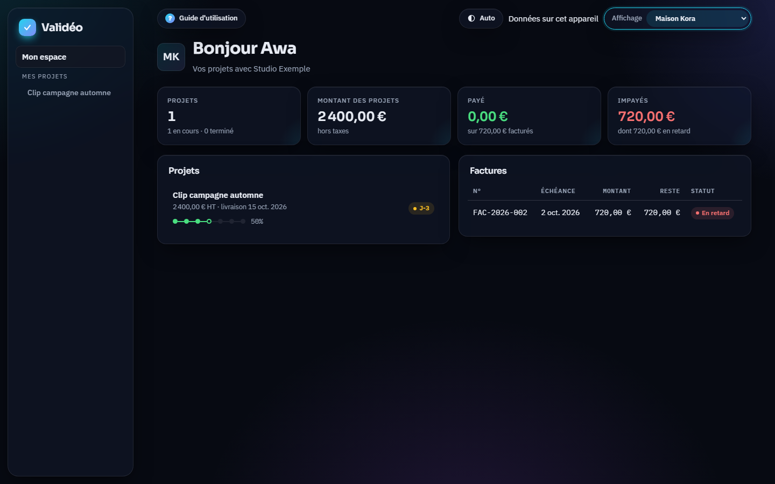This screenshot has height=484, width=775.
Task: Click the Validéo brand name
Action: point(62,27)
